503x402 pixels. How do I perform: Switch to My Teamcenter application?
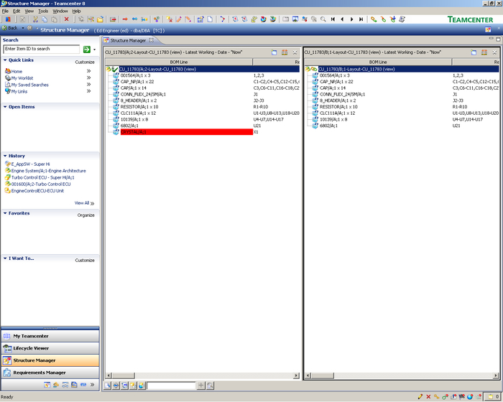(x=50, y=336)
